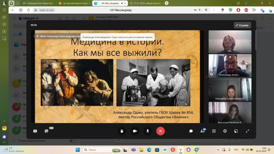Add a sidebar panel with plus
Image resolution: width=274 pixels, height=154 pixels.
tap(4, 121)
